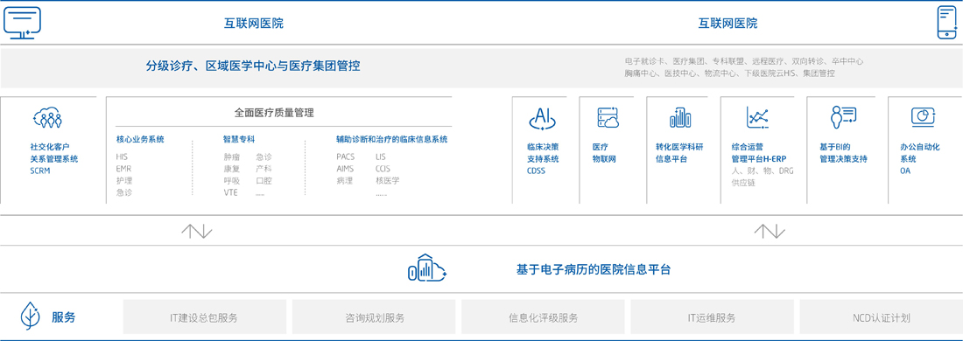The image size is (963, 341).
Task: Click the hospital information platform building icon
Action: (427, 268)
